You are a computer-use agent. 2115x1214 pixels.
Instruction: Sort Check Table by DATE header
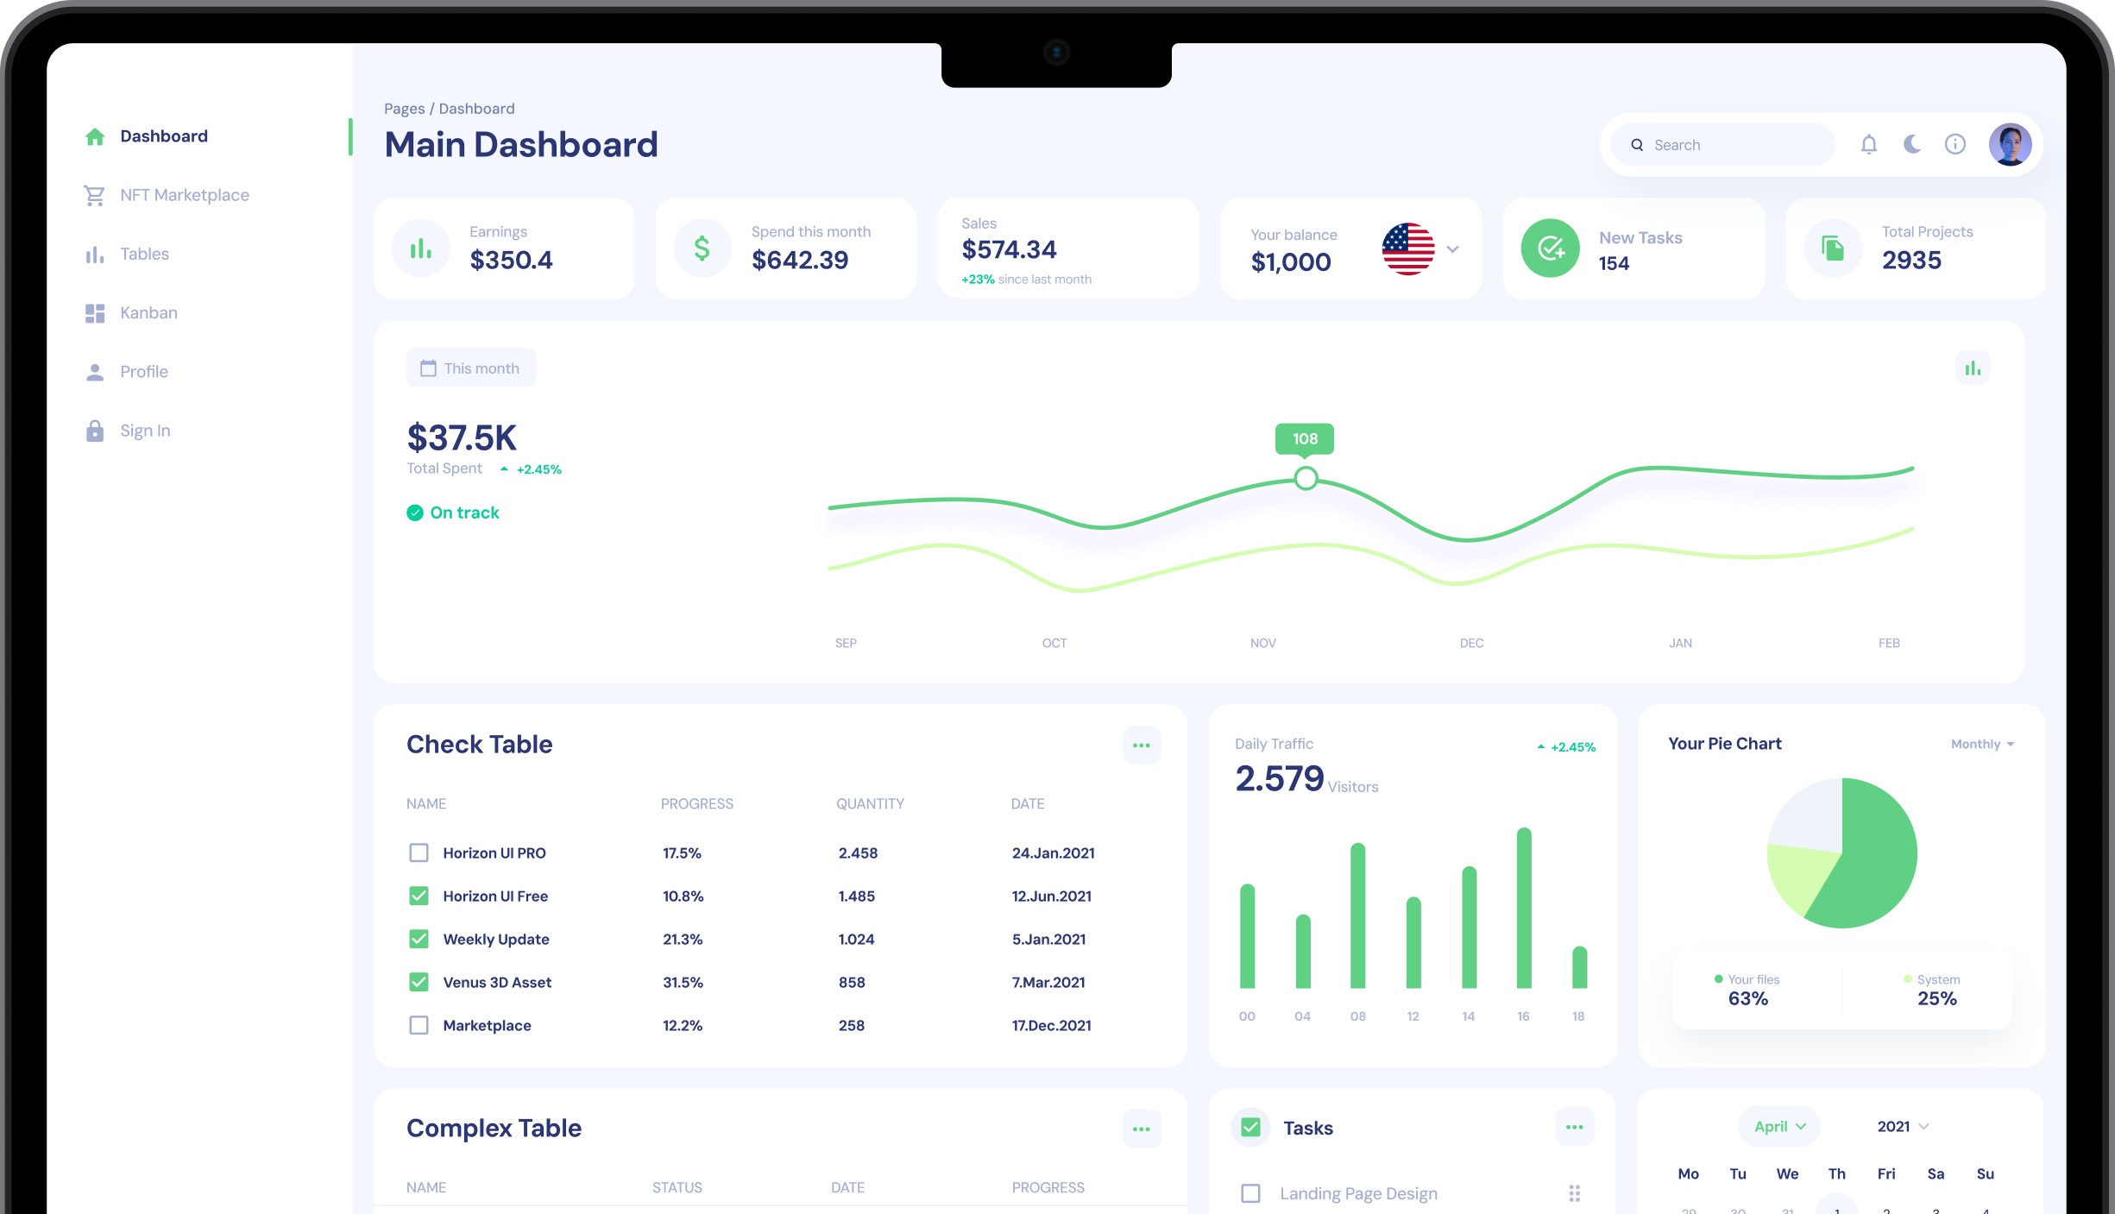point(1028,804)
